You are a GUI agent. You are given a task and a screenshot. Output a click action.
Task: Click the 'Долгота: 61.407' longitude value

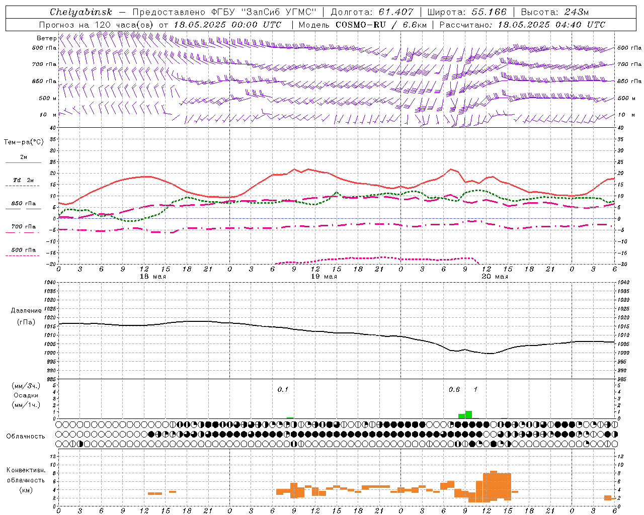pyautogui.click(x=372, y=12)
